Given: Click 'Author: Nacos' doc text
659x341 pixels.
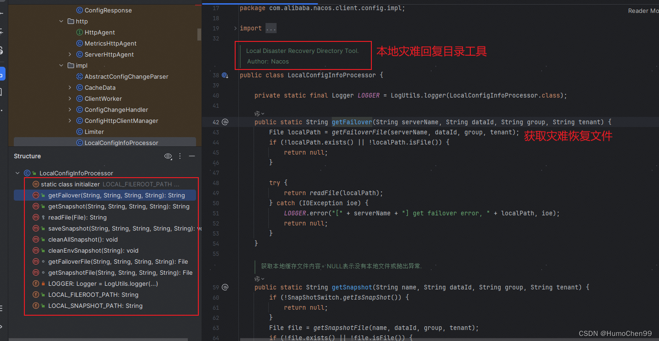Looking at the screenshot, I should (268, 61).
